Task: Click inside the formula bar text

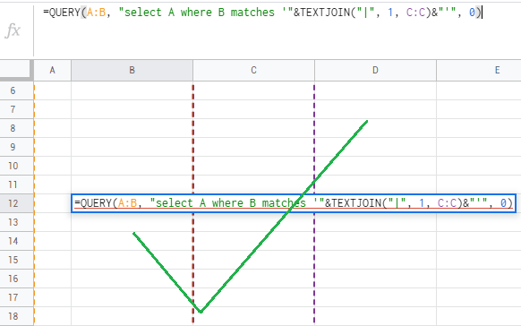Action: point(262,13)
